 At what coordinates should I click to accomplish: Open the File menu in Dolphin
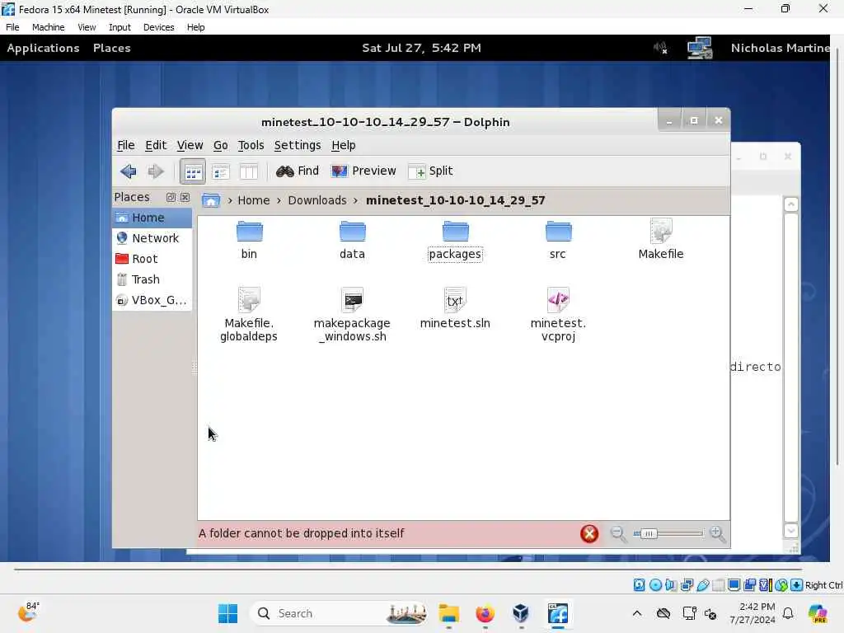click(126, 145)
